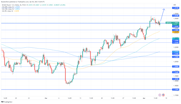Click the 1.21539 value in MA 200 legend
181x104 pixels.
pyautogui.click(x=17, y=7)
